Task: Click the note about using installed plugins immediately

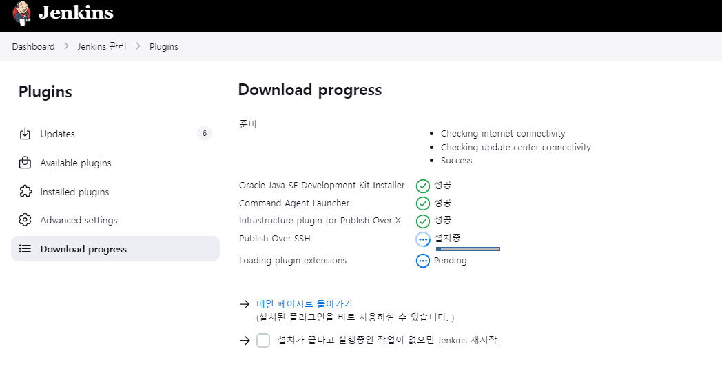Action: (x=355, y=317)
